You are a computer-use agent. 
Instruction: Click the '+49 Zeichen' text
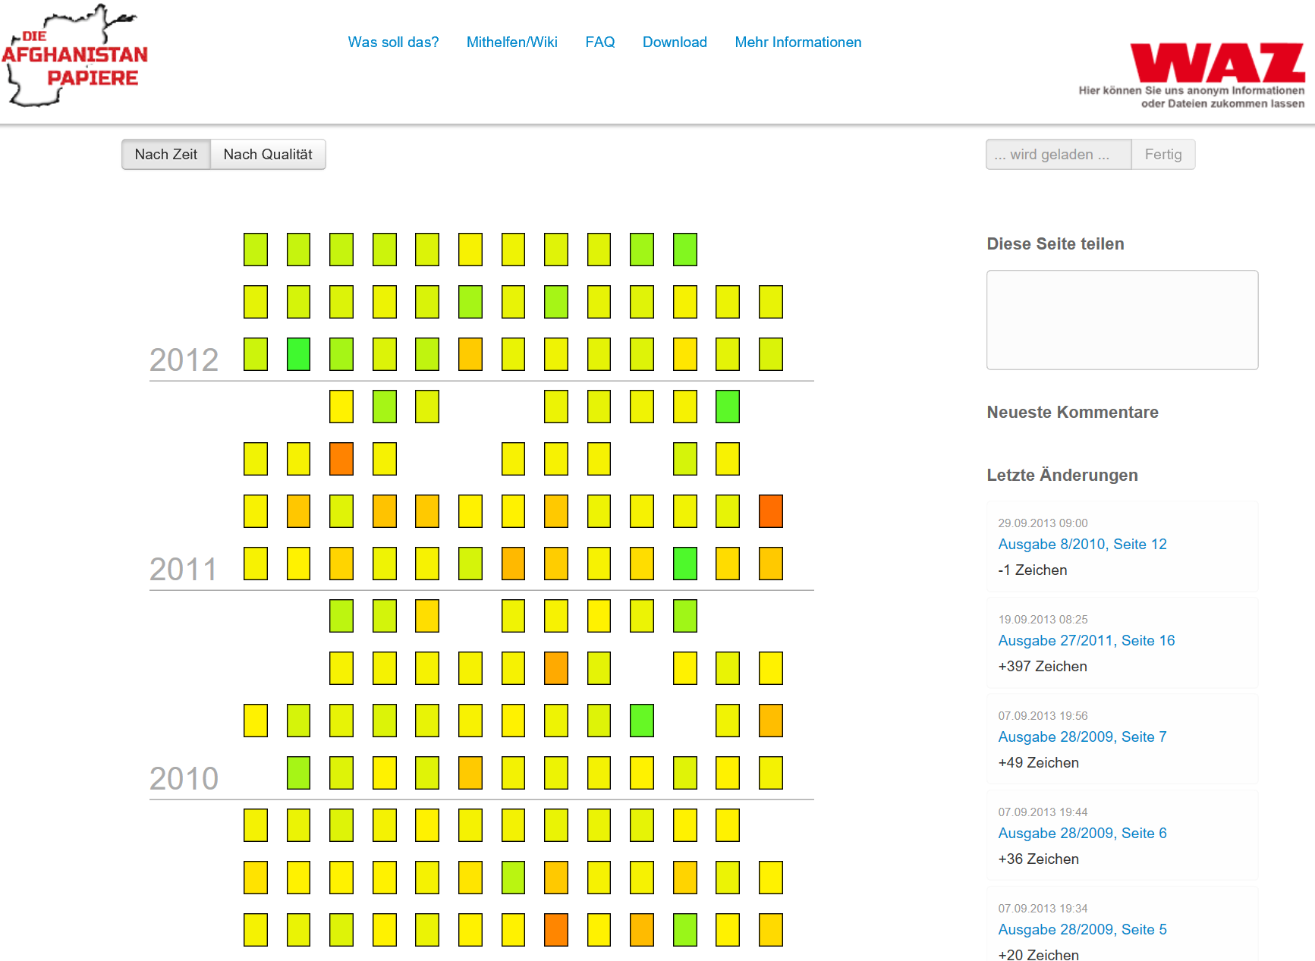click(1038, 763)
